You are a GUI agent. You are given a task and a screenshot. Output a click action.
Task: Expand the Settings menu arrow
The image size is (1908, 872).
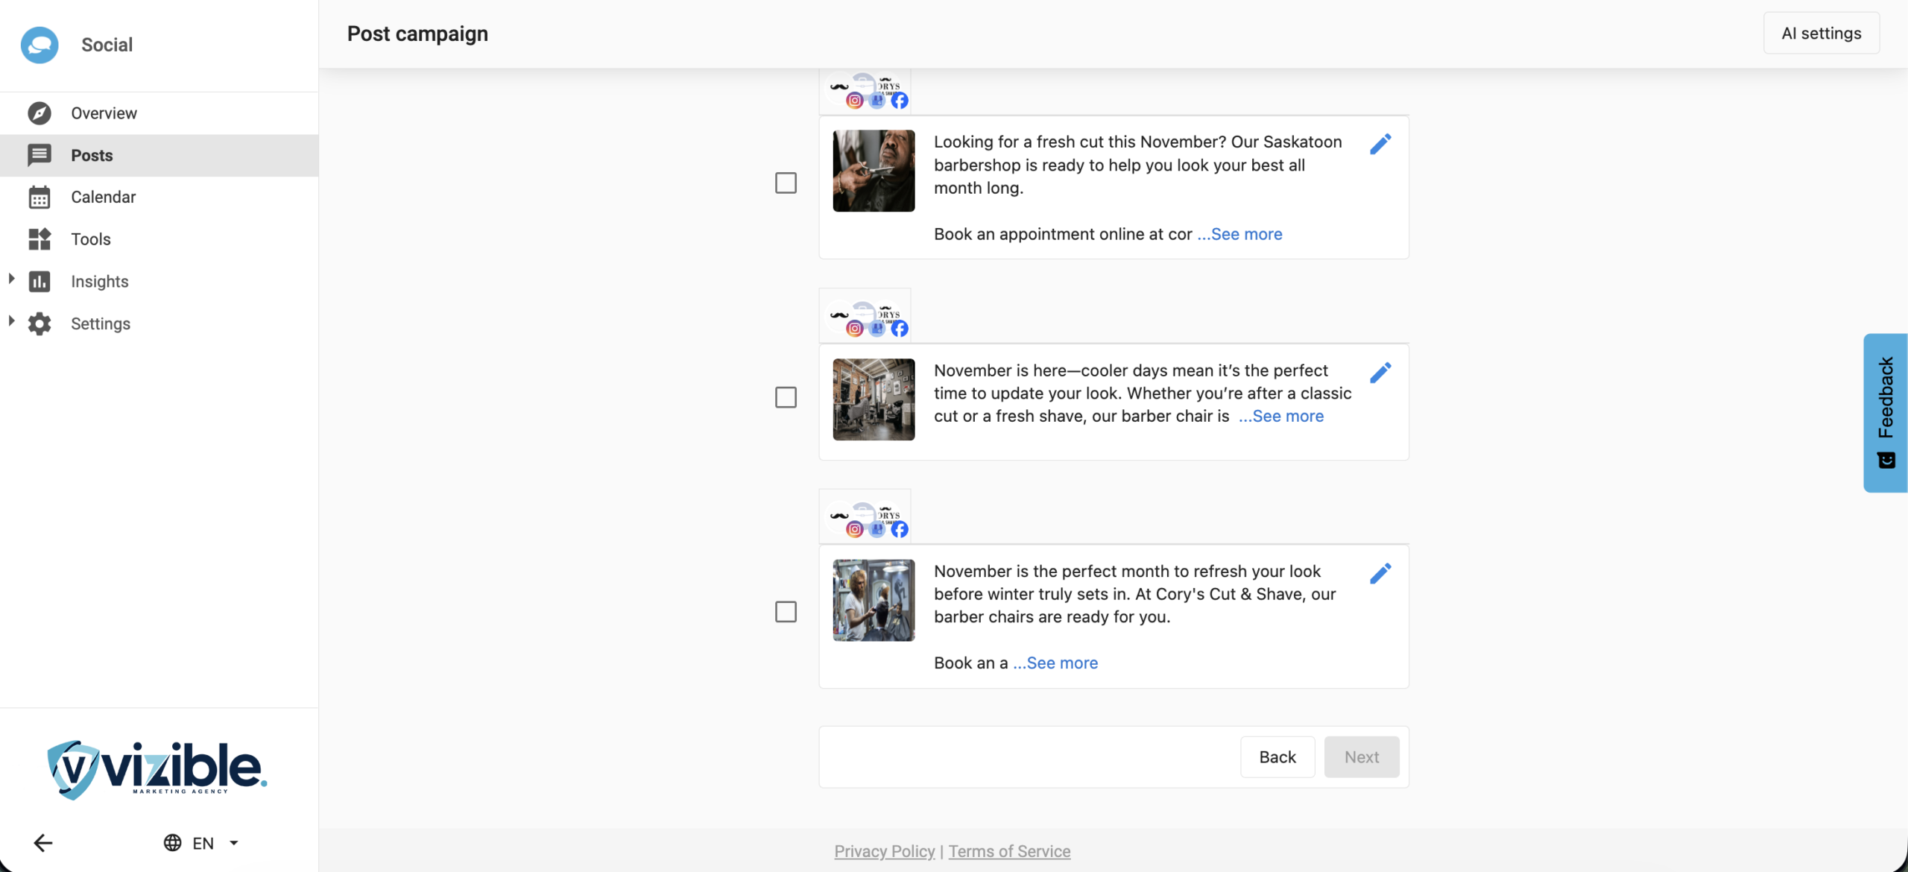[11, 321]
